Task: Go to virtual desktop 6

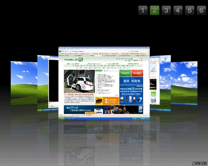Action: click(x=201, y=10)
